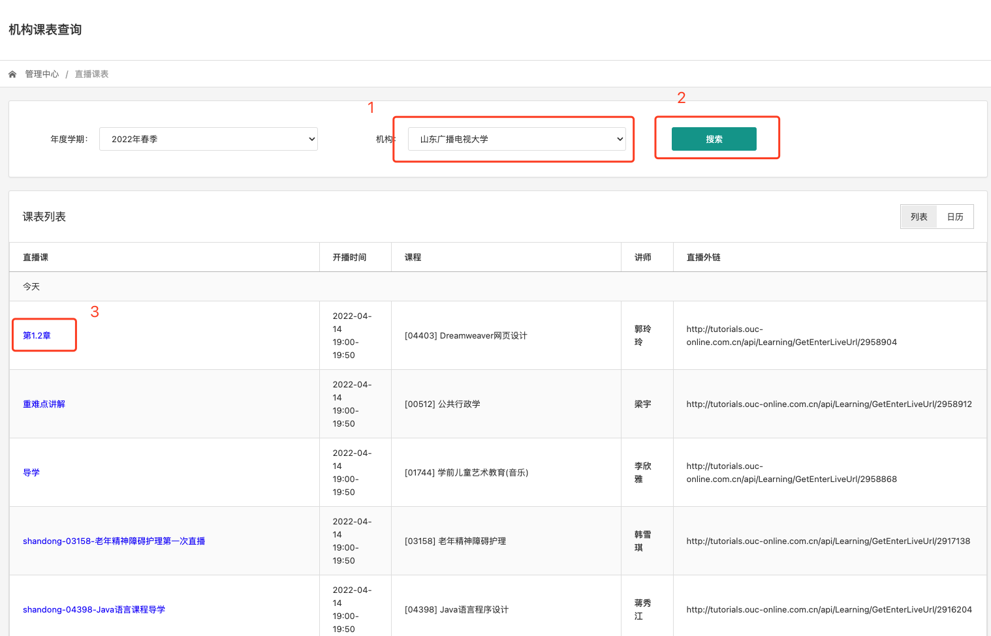991x636 pixels.
Task: Open shandong-03158-老年精神障碍护理第一次直播 link
Action: click(114, 541)
